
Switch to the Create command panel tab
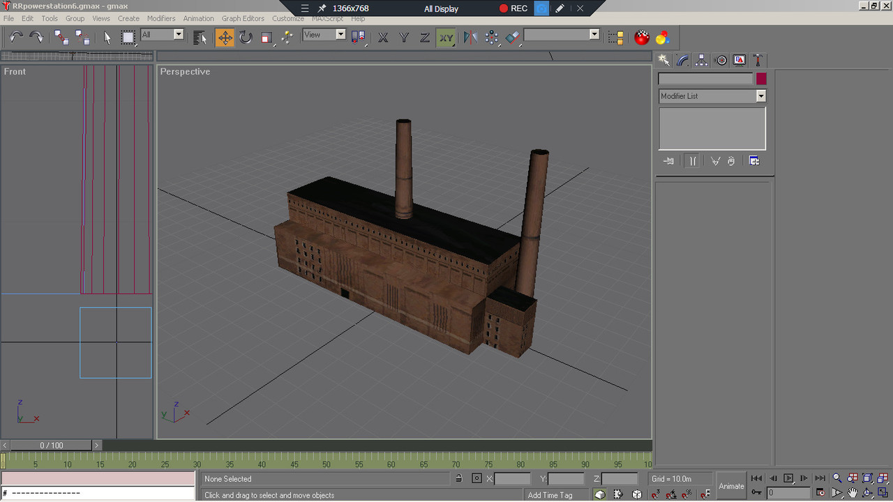click(663, 61)
